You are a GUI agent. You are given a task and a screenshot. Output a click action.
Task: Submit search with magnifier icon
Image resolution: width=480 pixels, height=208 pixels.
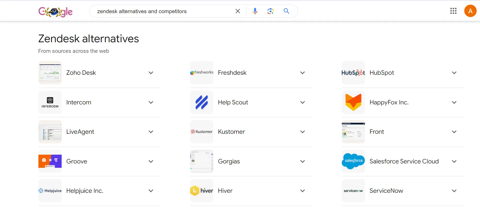tap(286, 11)
